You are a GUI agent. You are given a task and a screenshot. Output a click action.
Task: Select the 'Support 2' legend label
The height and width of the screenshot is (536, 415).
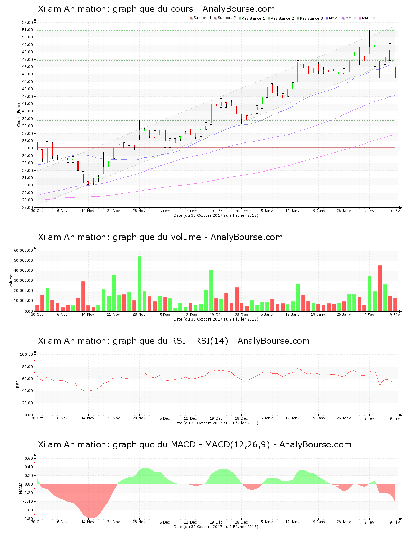(227, 18)
